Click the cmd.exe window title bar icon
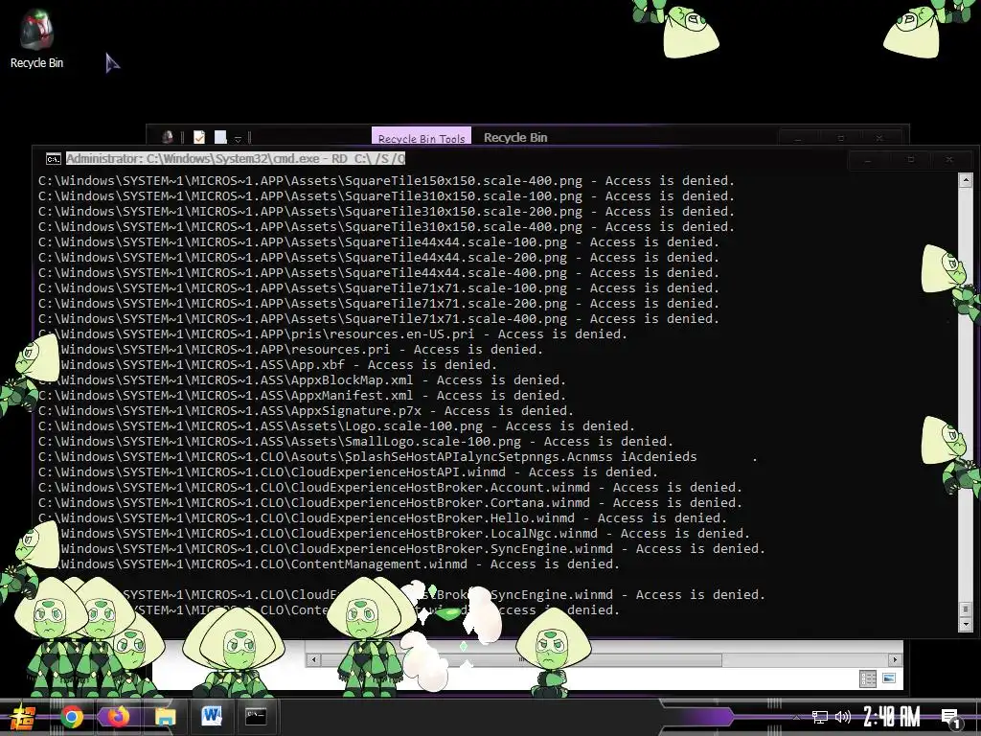This screenshot has height=736, width=981. click(x=54, y=159)
